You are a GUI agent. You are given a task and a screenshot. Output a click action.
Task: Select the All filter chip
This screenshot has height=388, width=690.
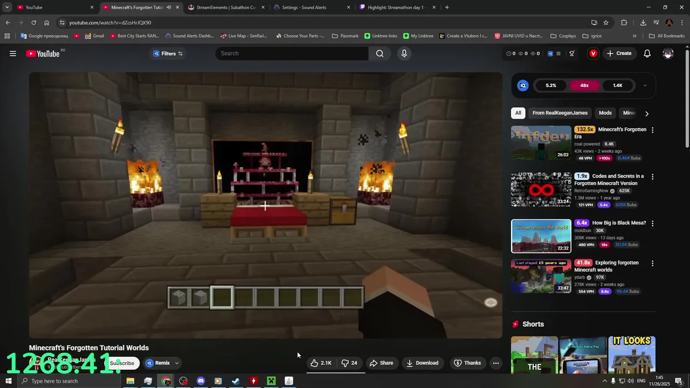pyautogui.click(x=518, y=113)
